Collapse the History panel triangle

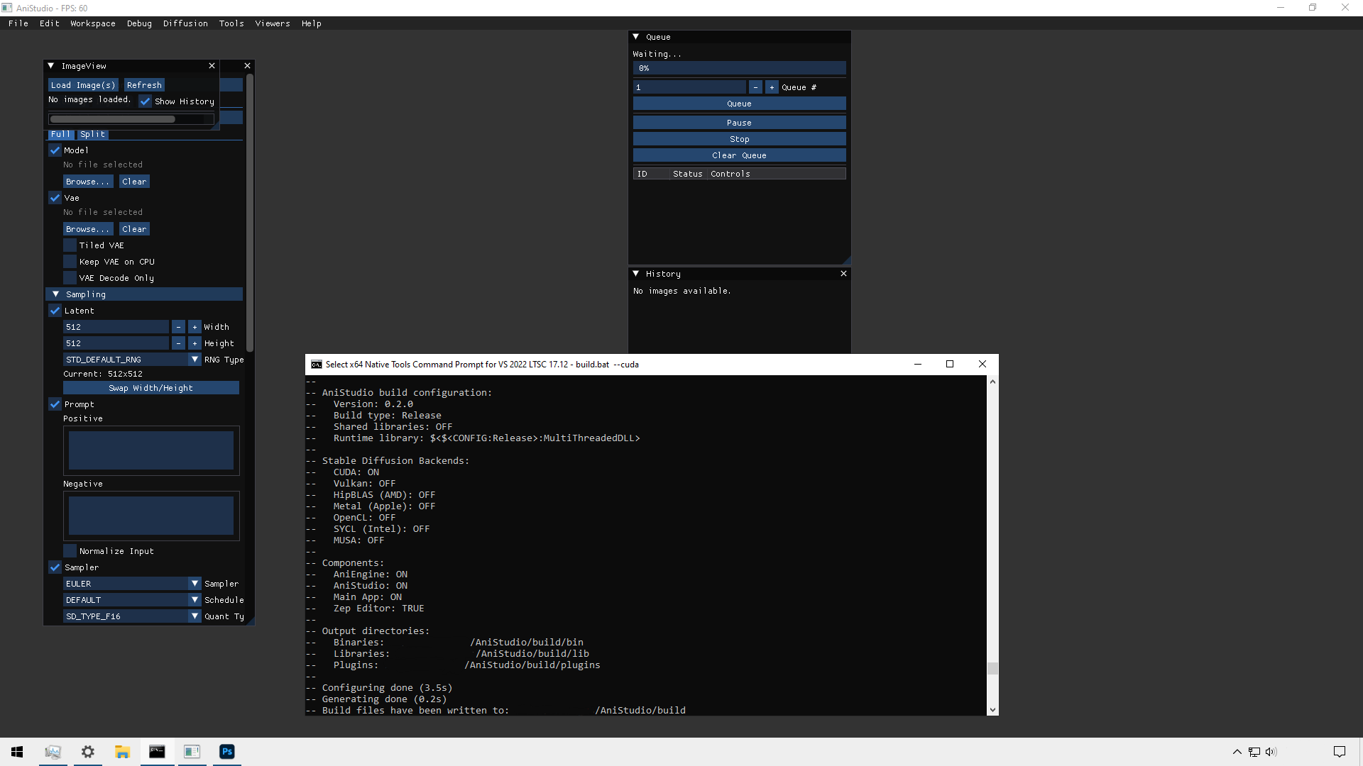tap(636, 274)
